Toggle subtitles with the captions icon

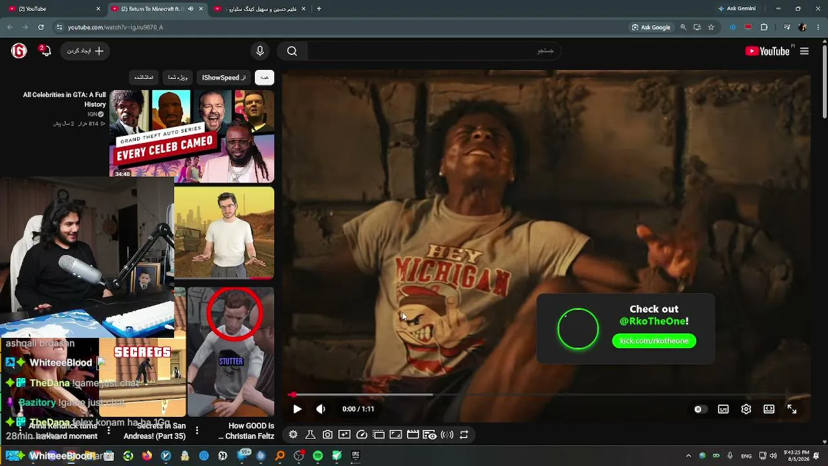pos(723,409)
